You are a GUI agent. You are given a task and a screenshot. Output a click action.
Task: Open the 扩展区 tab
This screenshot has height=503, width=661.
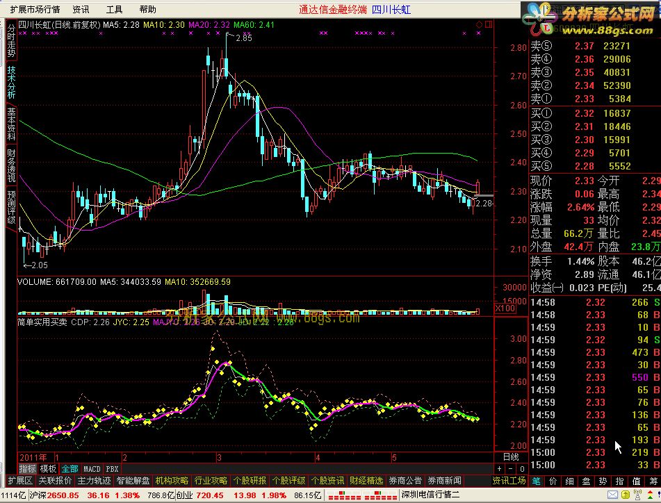pyautogui.click(x=20, y=480)
